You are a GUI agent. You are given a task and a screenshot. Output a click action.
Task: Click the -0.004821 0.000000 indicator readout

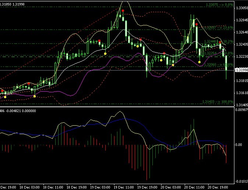(x=21, y=111)
